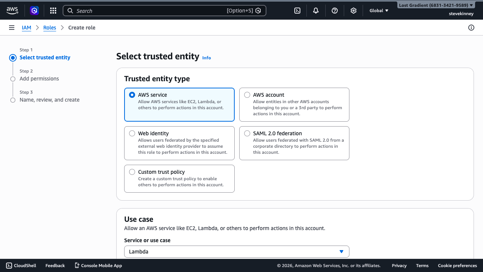Open Cookie preferences in the footer

pyautogui.click(x=457, y=266)
